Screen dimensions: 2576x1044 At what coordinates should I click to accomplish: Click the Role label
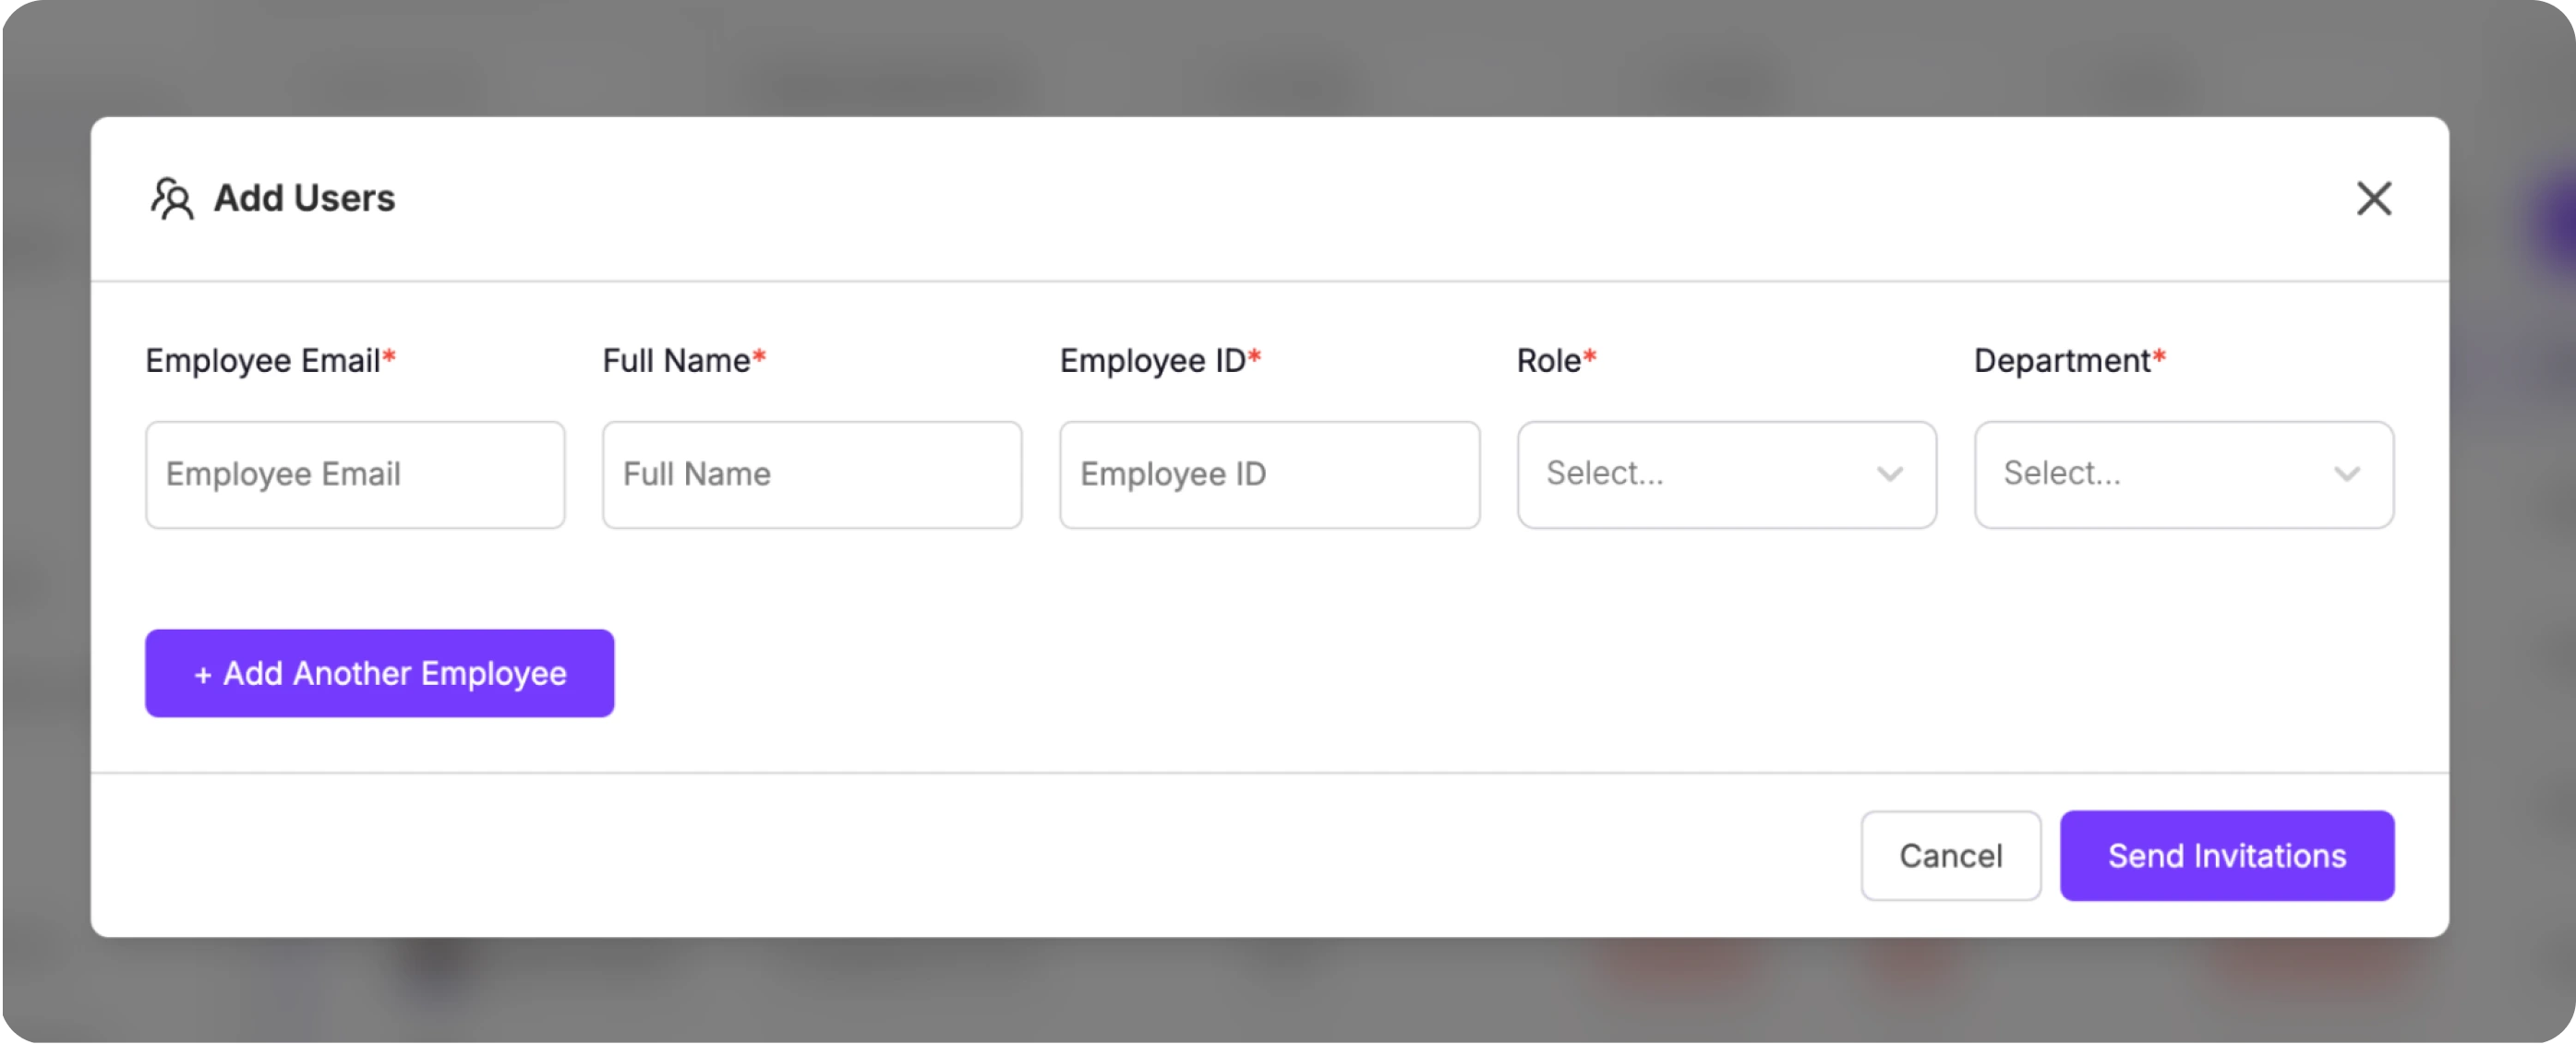click(x=1556, y=360)
